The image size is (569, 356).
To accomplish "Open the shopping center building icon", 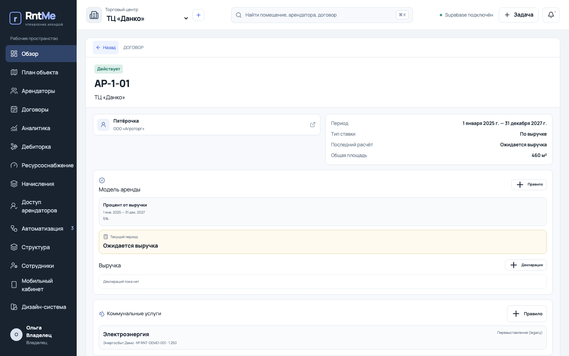I will coord(94,15).
